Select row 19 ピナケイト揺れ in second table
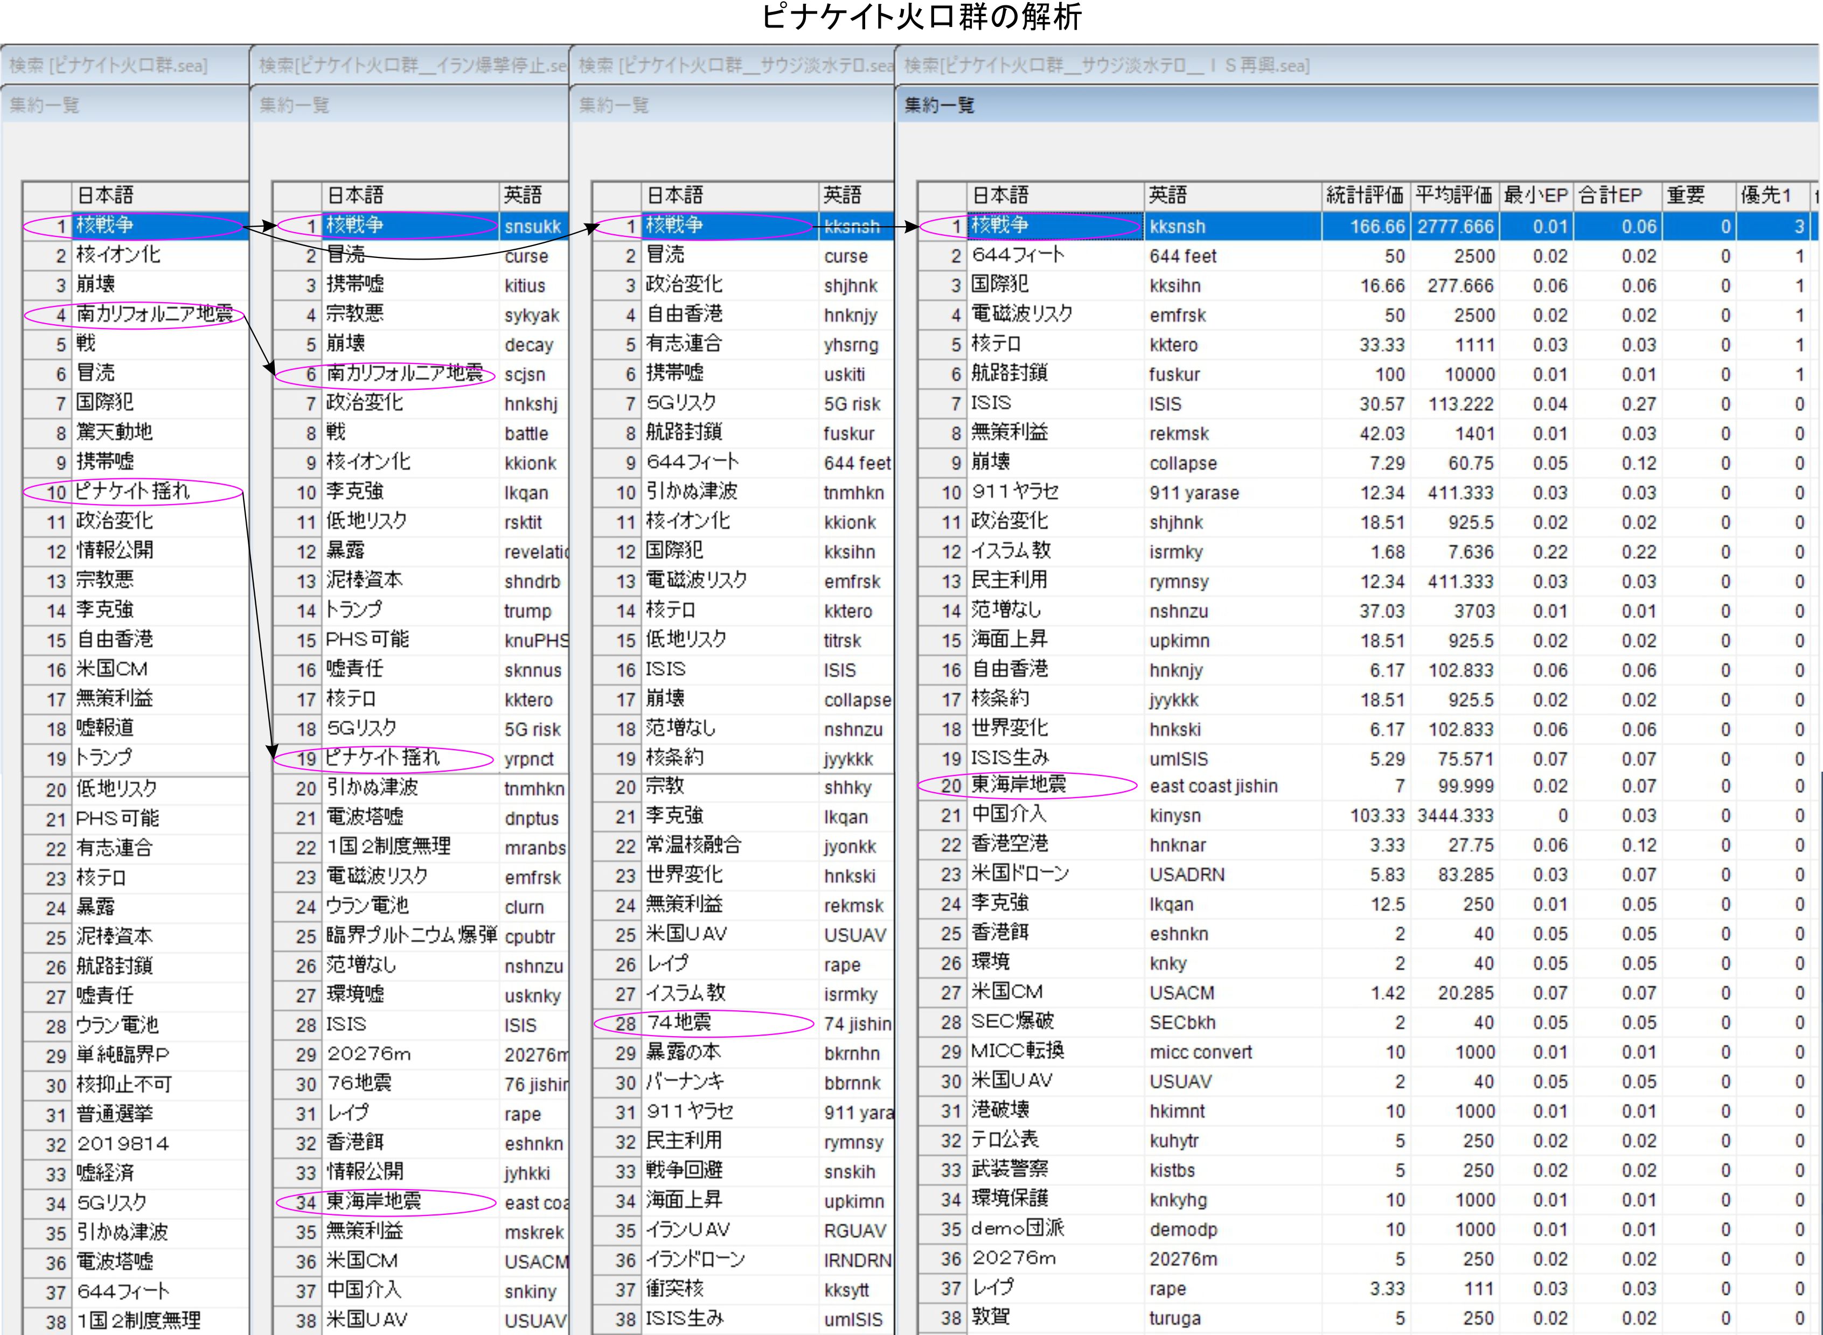The height and width of the screenshot is (1335, 1823). (x=382, y=758)
